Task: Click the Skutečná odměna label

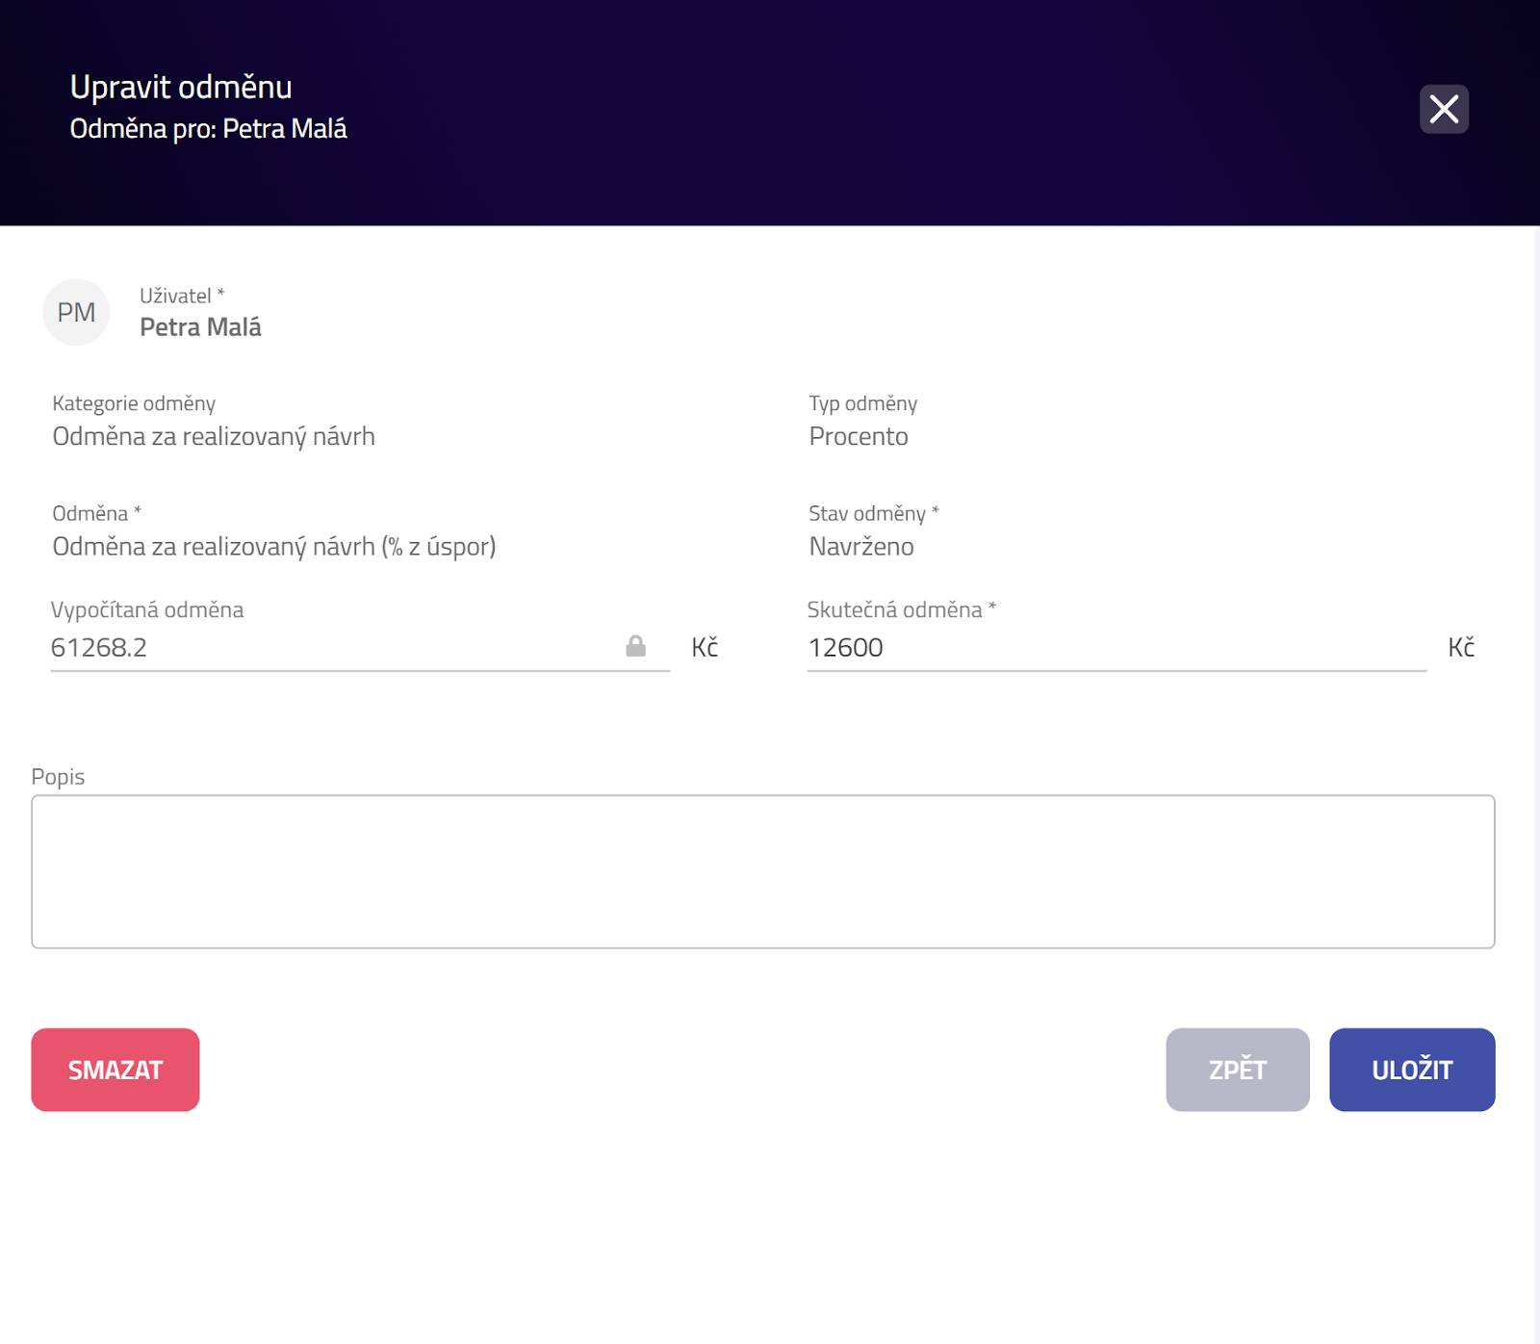Action: click(895, 609)
